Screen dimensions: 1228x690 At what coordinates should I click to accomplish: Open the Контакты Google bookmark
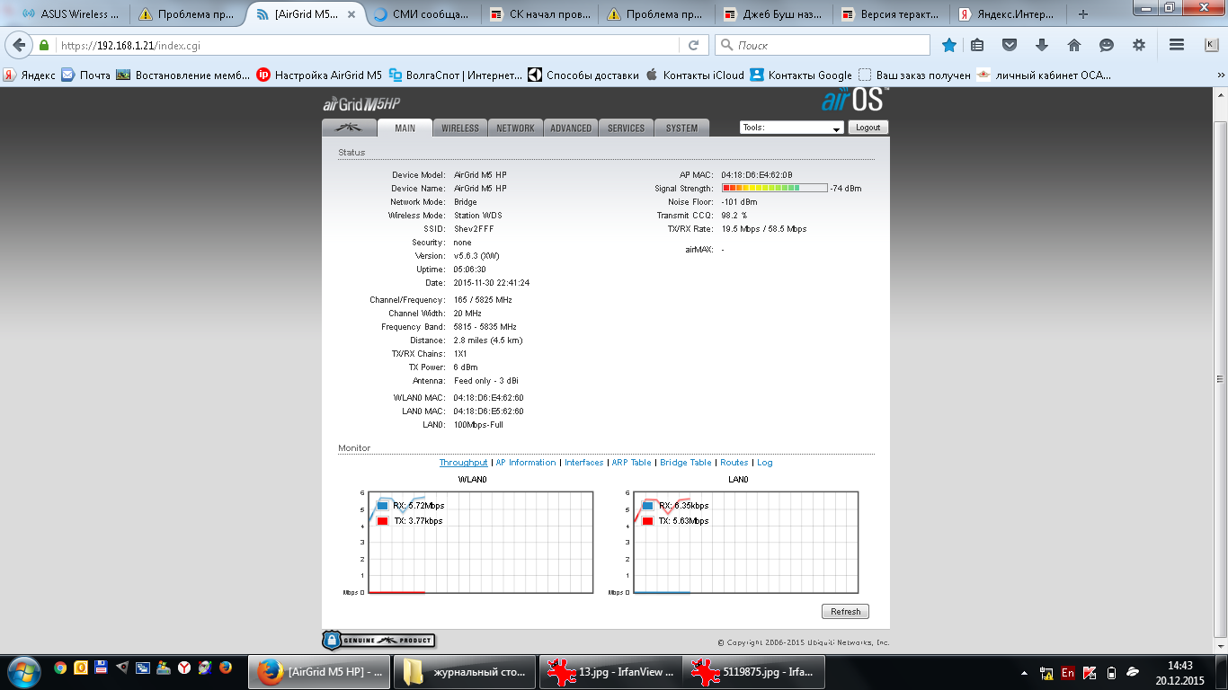pyautogui.click(x=801, y=75)
